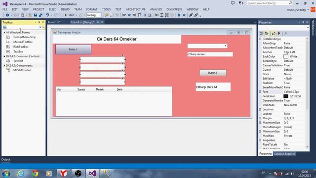The width and height of the screenshot is (316, 178).
Task: Click the Categorized view icon in Properties
Action: [x=261, y=34]
